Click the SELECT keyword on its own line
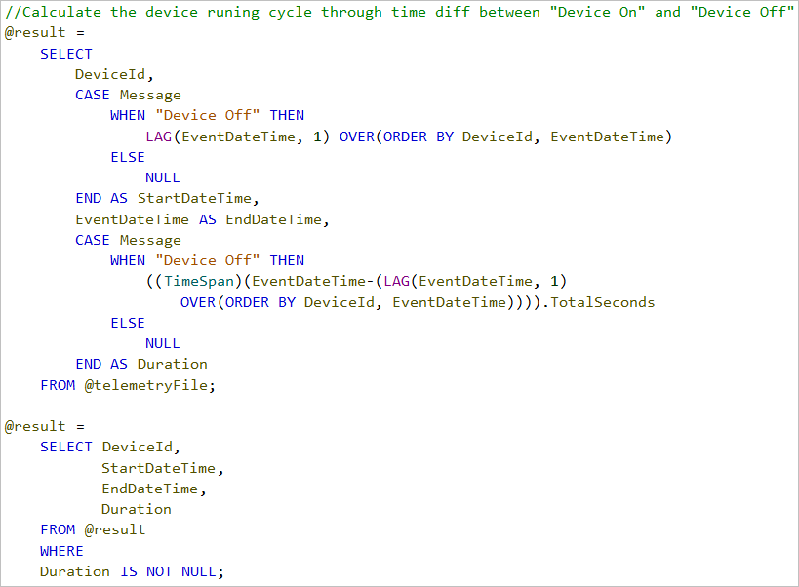 [x=66, y=54]
